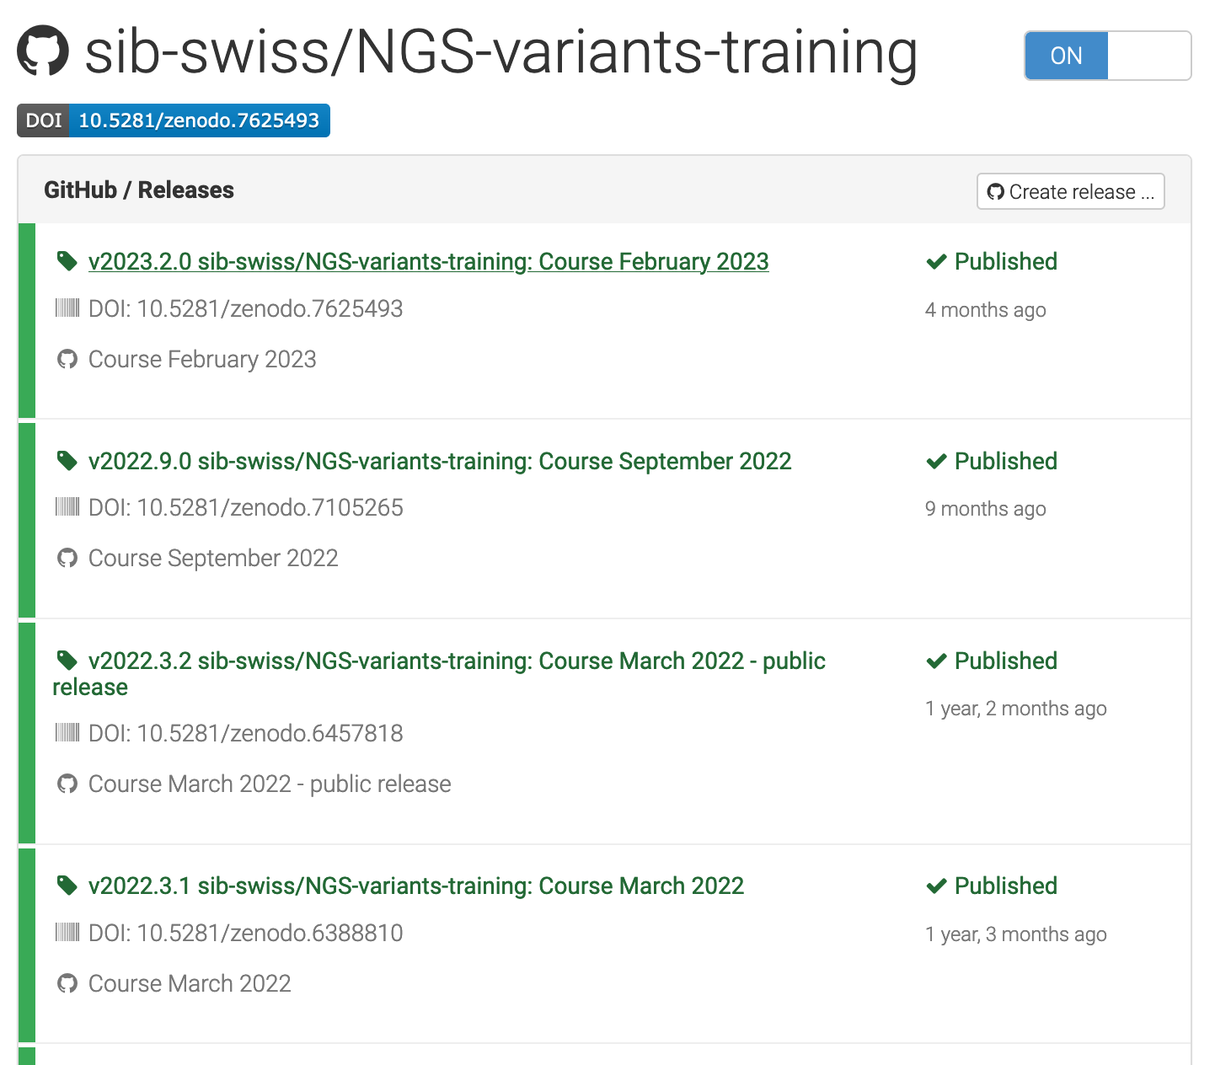Viewport: 1215px width, 1065px height.
Task: Click the Published status of v2022.9.0
Action: coord(992,461)
